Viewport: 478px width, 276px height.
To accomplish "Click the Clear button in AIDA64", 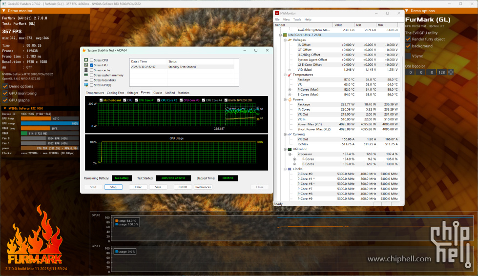I will (138, 187).
